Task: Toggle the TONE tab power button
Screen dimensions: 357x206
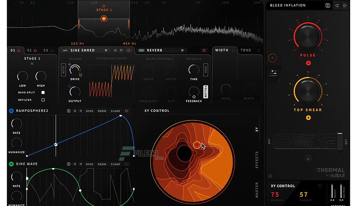Action: pos(258,50)
